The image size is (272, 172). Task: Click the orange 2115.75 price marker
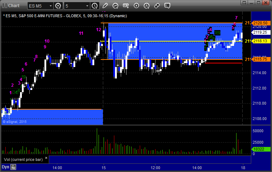point(261,59)
